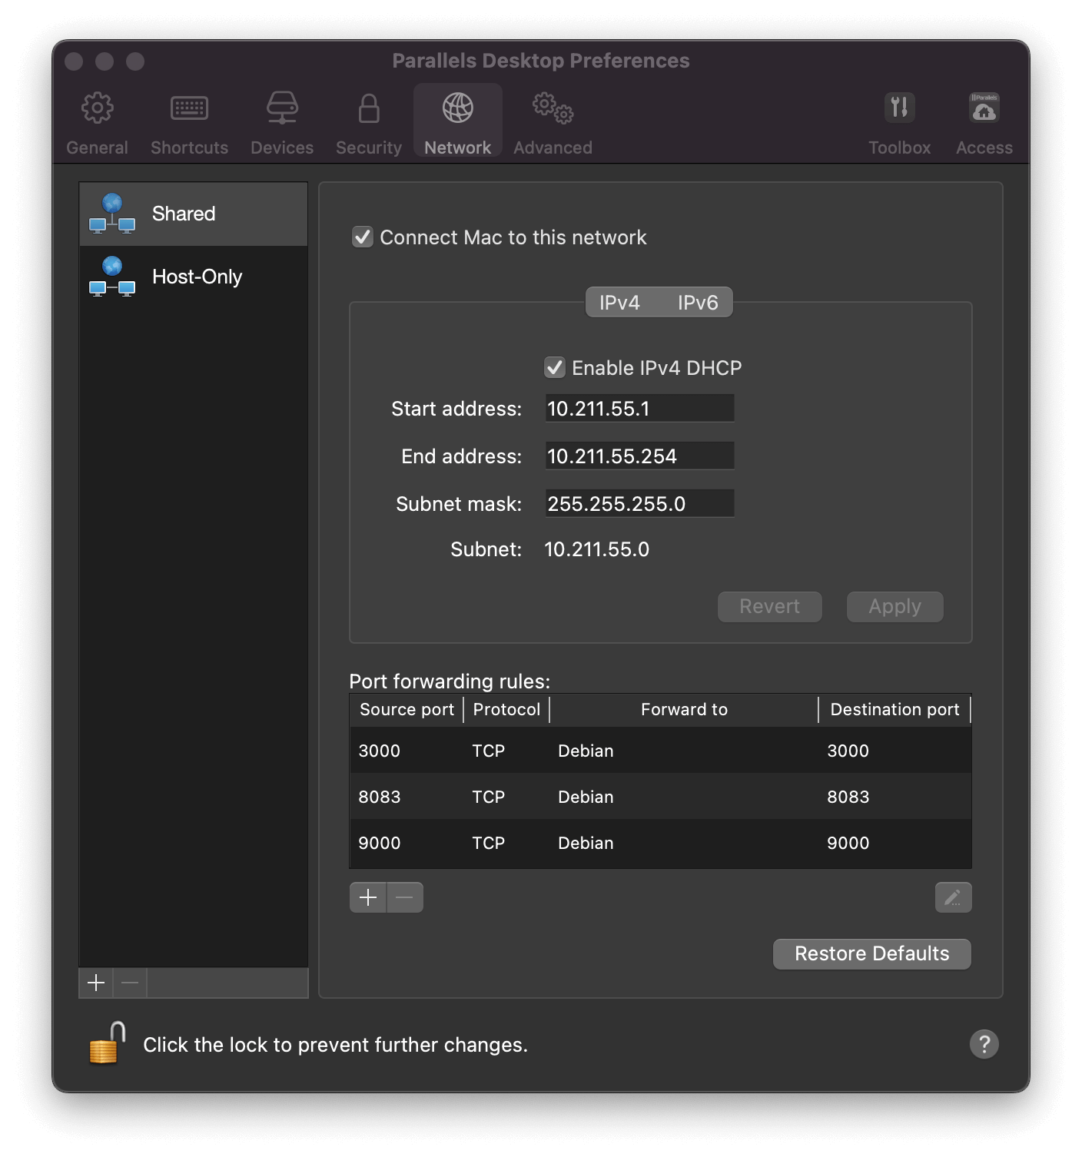The height and width of the screenshot is (1157, 1082).
Task: Select the Advanced preferences icon
Action: (x=551, y=119)
